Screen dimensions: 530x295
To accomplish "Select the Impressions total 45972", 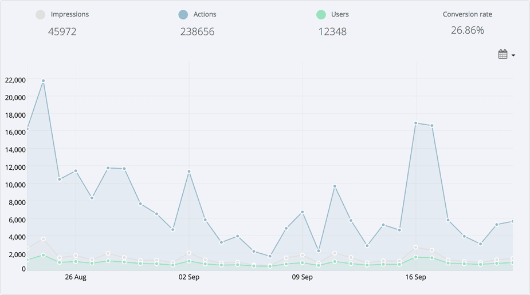I will (62, 31).
